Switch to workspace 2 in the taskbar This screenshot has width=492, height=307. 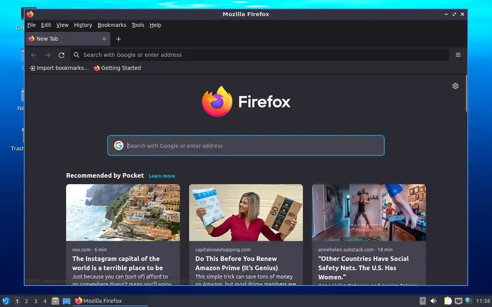[26, 301]
